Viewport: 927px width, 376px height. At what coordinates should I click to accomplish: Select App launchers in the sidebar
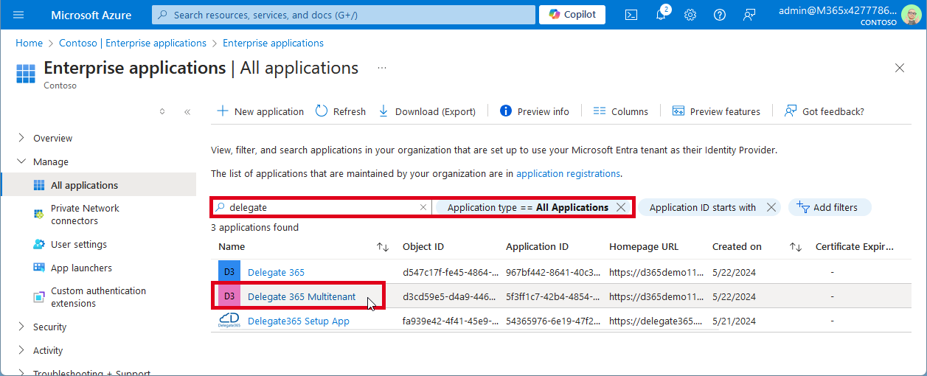81,268
